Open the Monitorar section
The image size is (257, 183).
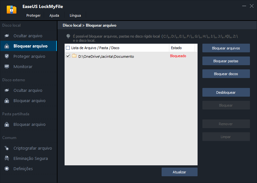[x=29, y=66]
